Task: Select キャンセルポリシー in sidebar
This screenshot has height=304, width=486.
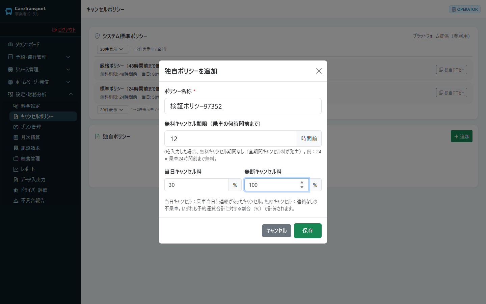Action: click(x=43, y=116)
